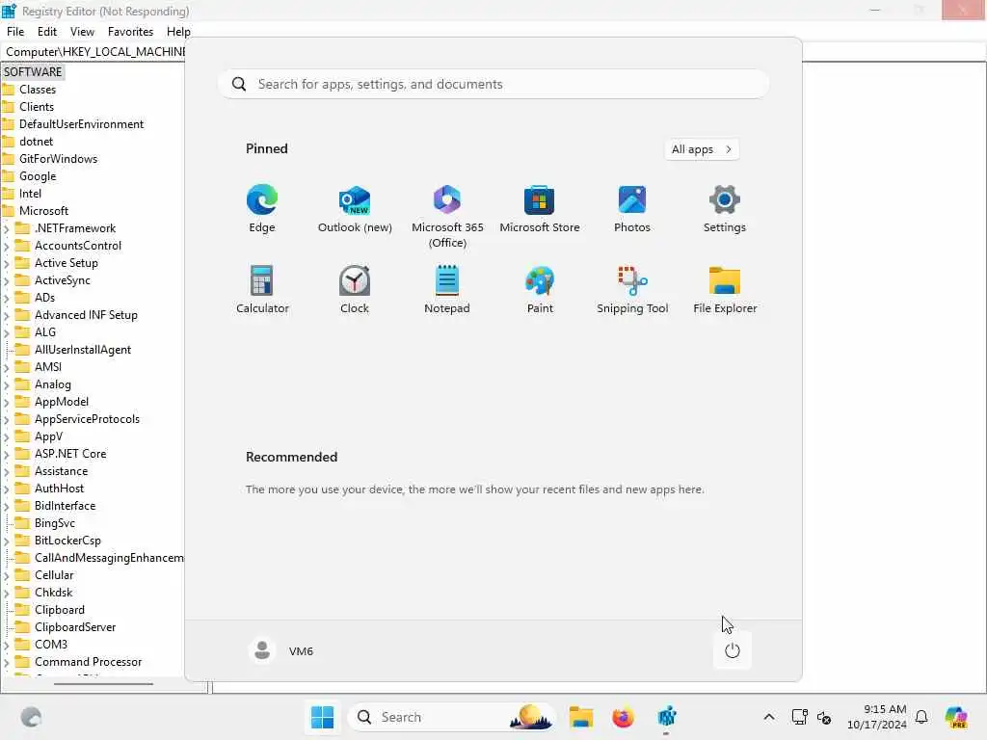987x740 pixels.
Task: Select Microsoft key in tree
Action: (43, 211)
